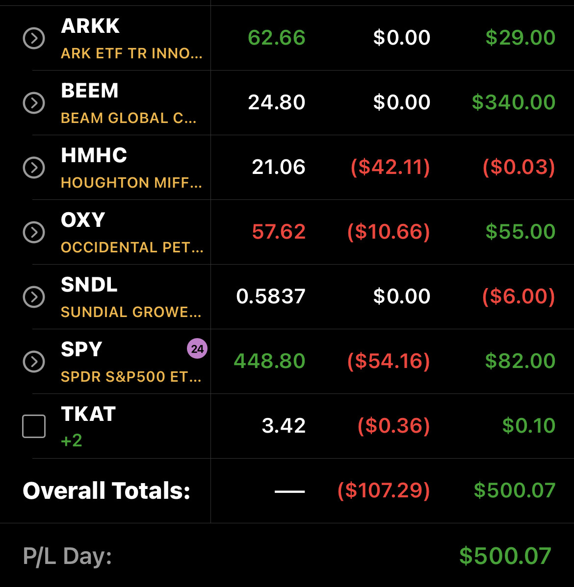The width and height of the screenshot is (574, 587).
Task: Select the ARKK ticker symbol
Action: point(90,26)
